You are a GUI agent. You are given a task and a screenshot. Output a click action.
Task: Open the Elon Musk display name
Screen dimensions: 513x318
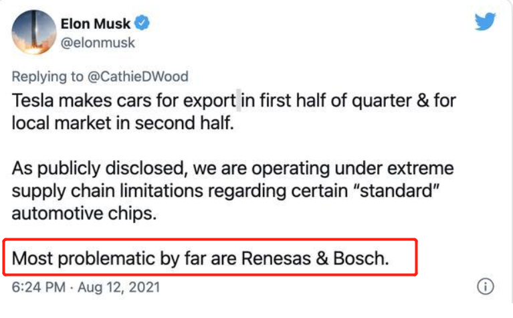[x=96, y=24]
